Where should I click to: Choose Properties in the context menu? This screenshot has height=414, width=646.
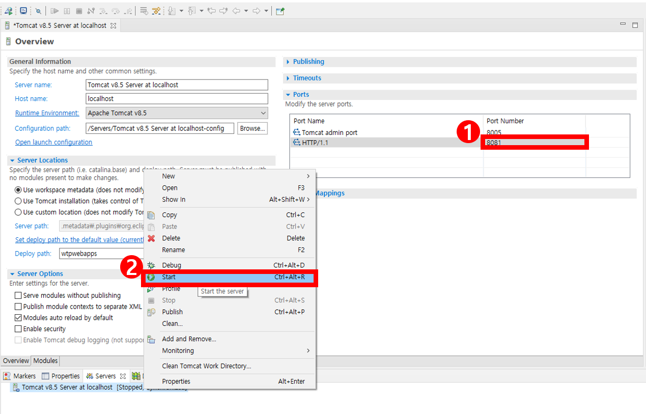point(230,381)
